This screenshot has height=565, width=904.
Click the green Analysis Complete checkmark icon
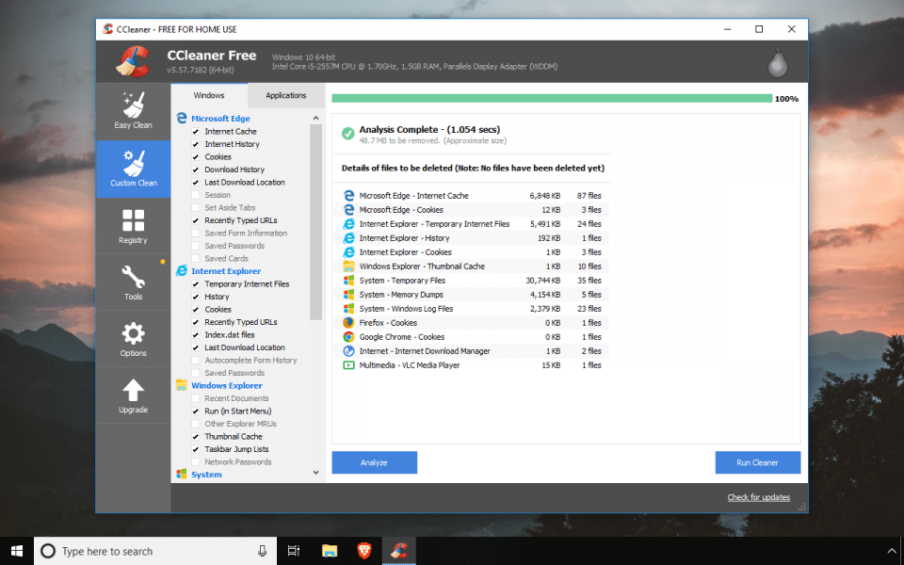pyautogui.click(x=347, y=134)
